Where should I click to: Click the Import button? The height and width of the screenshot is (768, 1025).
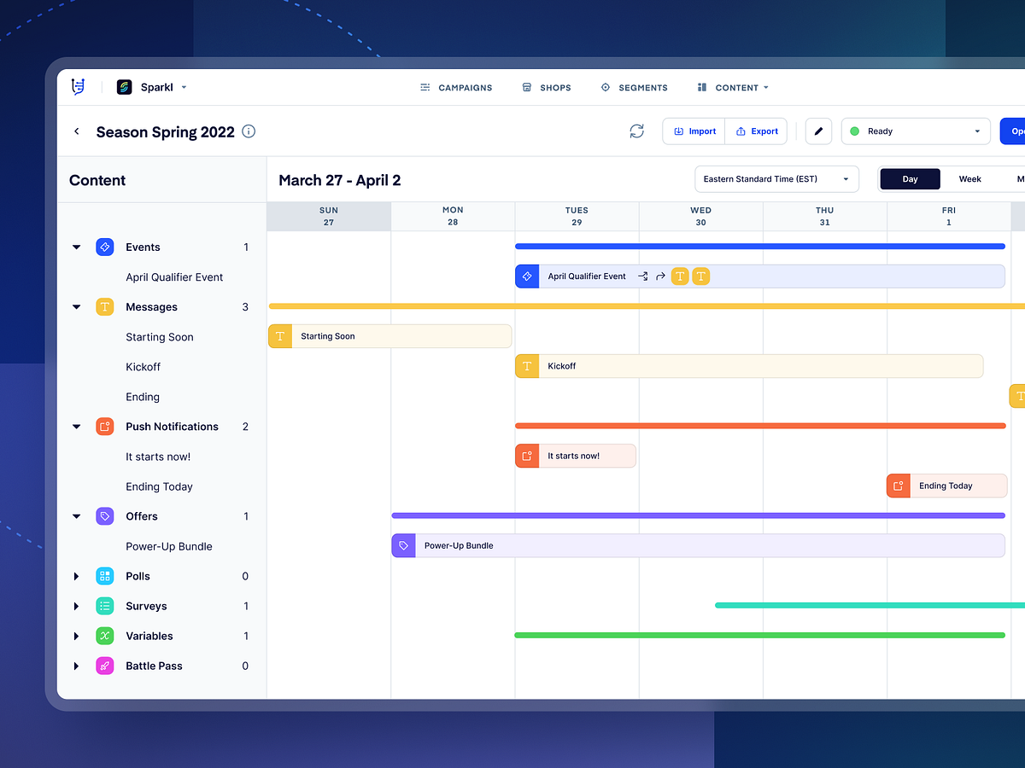point(693,131)
